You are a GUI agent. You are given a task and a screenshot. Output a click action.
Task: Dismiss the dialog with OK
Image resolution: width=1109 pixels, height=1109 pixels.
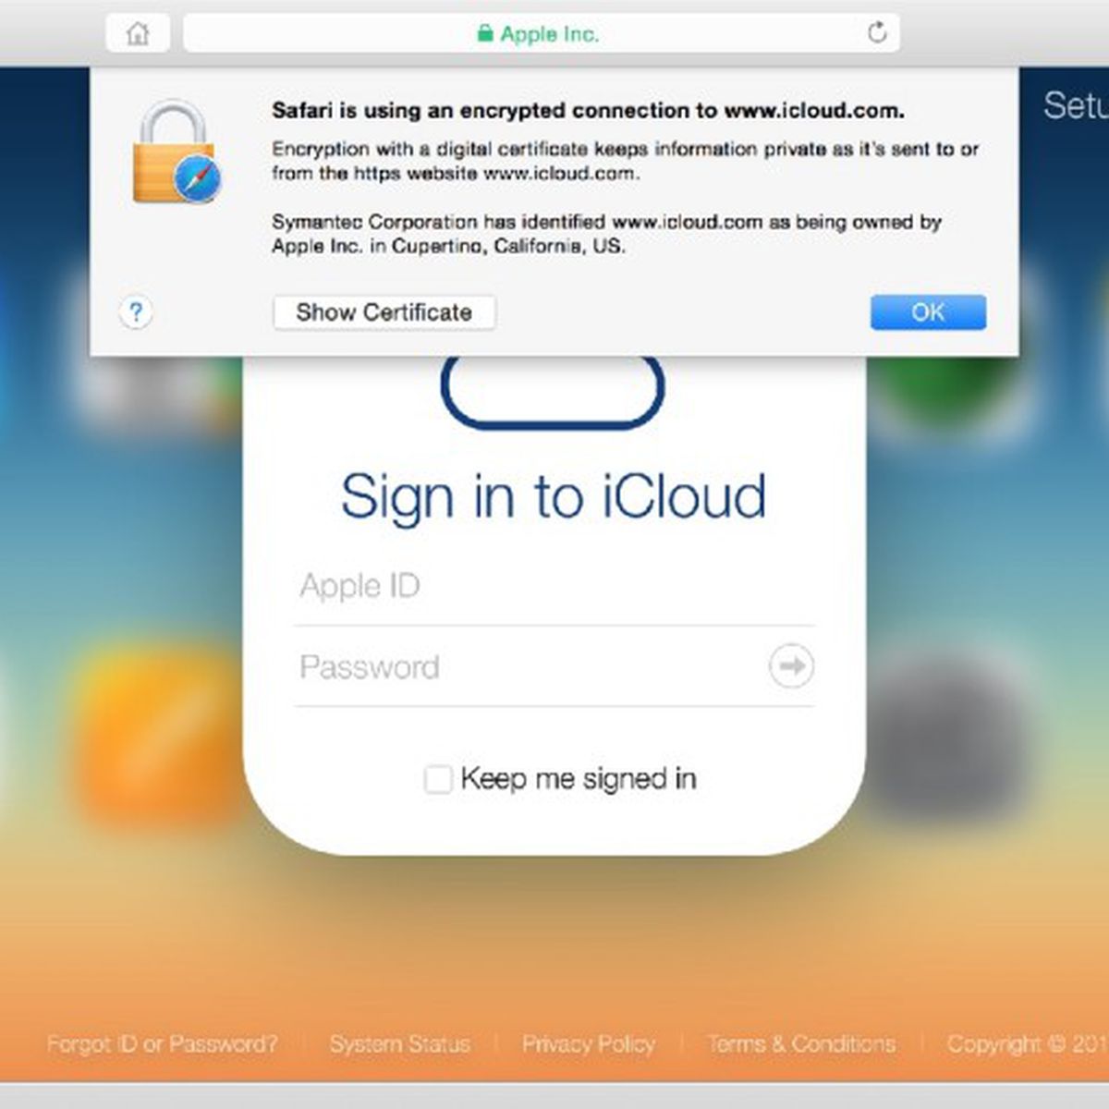pyautogui.click(x=928, y=312)
